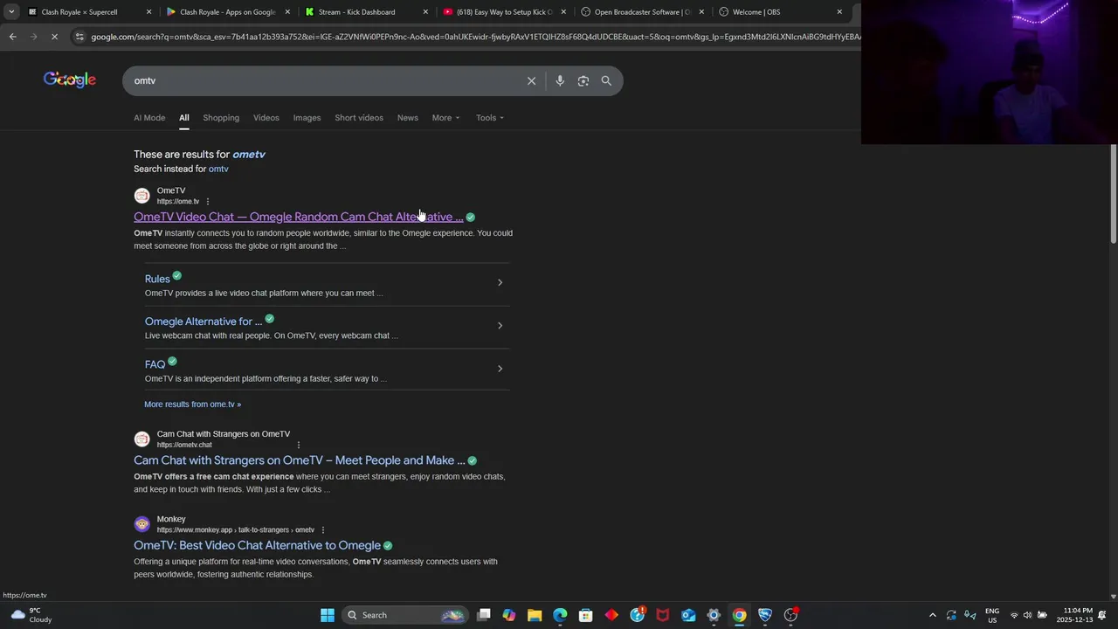Switch to AI Mode tab
The width and height of the screenshot is (1118, 629).
click(x=149, y=118)
